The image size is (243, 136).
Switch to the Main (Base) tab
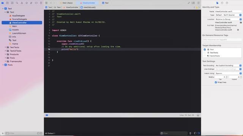(66, 3)
